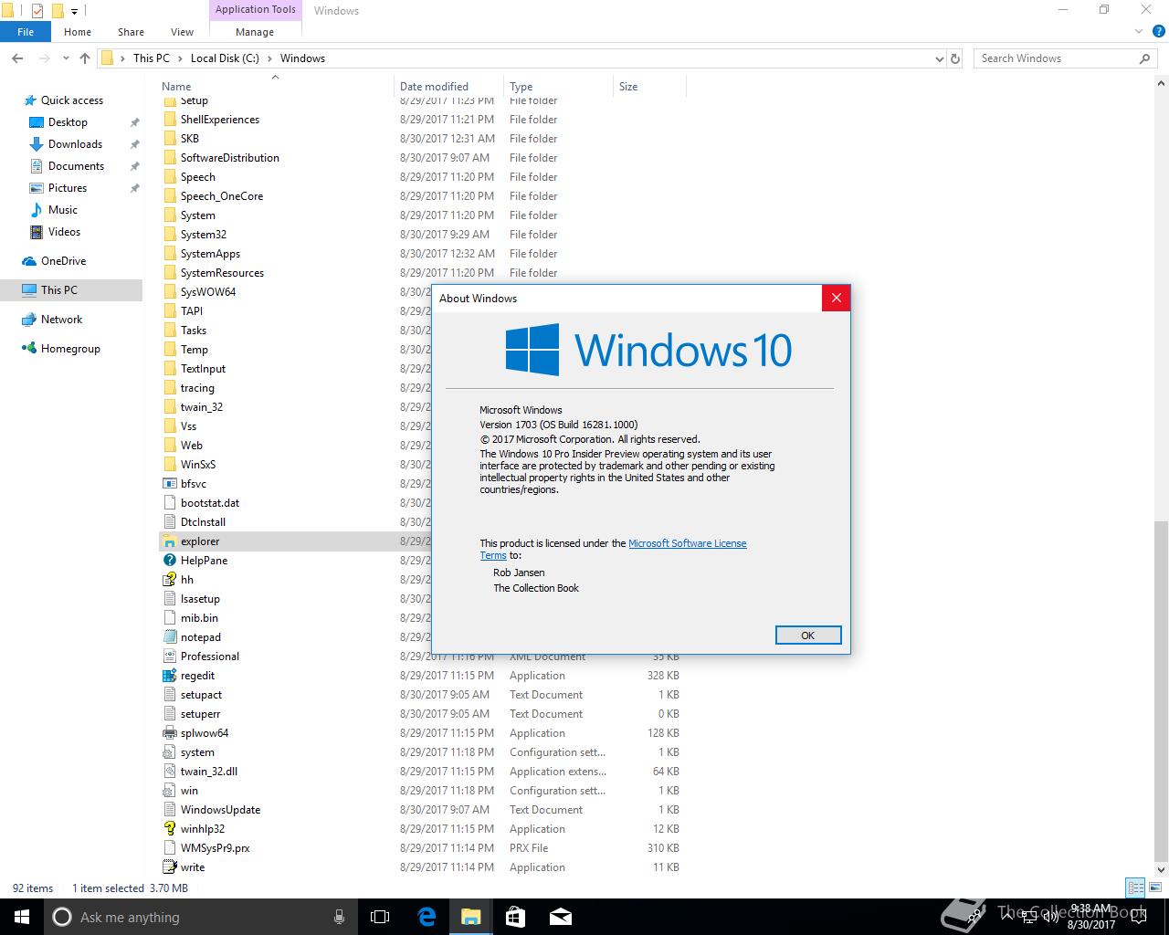Open the Manage tab under Application Tools
This screenshot has width=1169, height=935.
pyautogui.click(x=255, y=32)
